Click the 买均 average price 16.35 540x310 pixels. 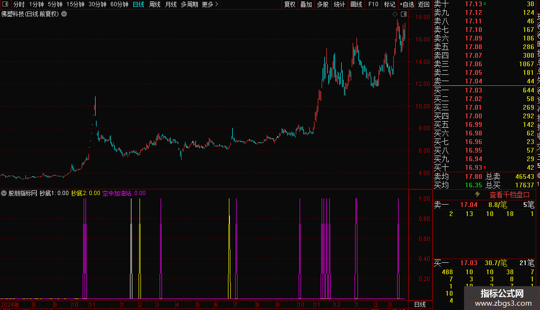[473, 185]
